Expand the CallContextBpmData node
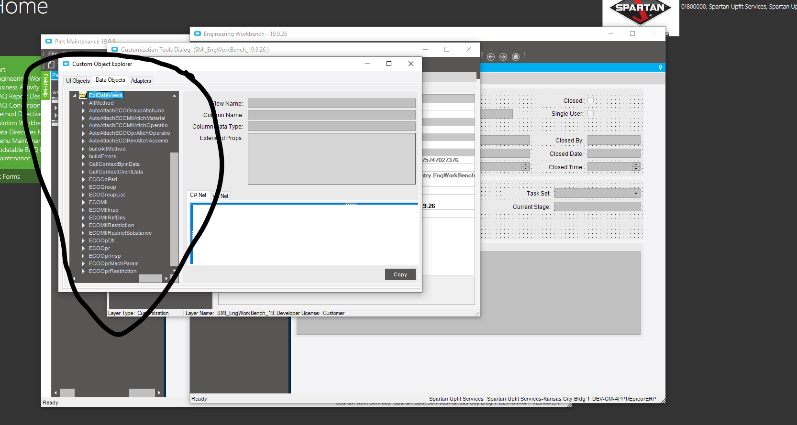Screen dimensions: 797x425 [x=83, y=164]
